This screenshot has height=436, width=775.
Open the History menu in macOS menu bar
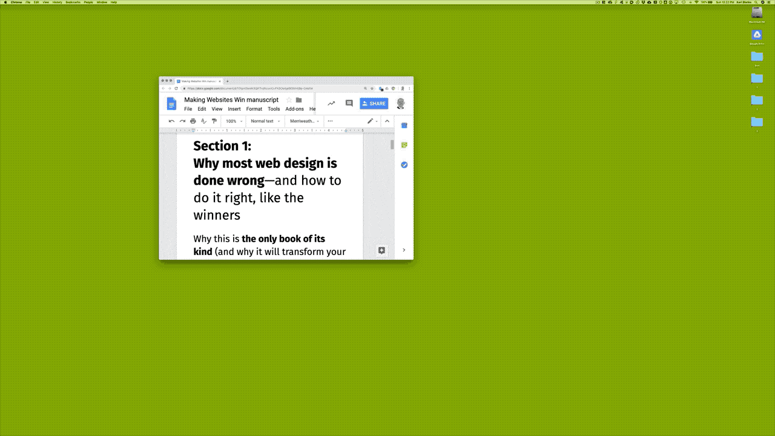point(57,2)
